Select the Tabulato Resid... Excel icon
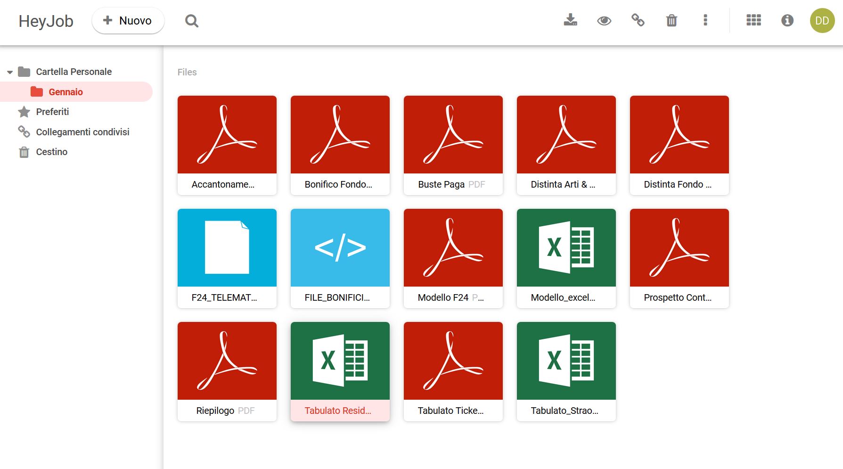The width and height of the screenshot is (843, 469). [x=340, y=361]
